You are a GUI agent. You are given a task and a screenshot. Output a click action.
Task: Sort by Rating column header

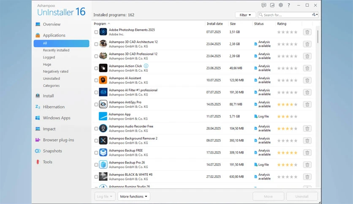click(282, 24)
